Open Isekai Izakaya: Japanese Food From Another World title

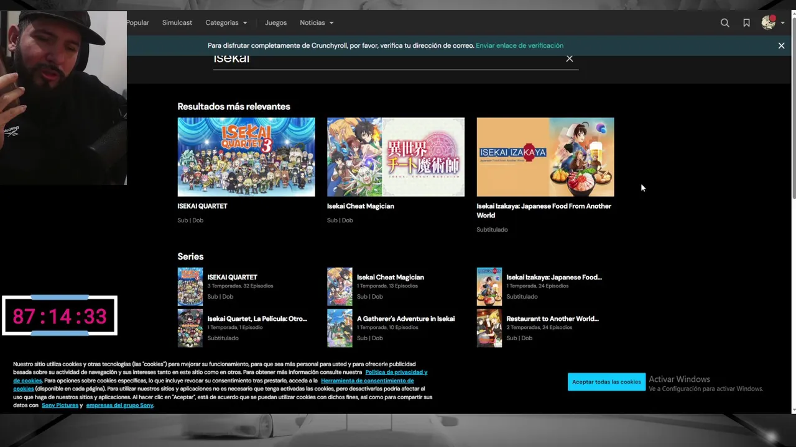[544, 210]
